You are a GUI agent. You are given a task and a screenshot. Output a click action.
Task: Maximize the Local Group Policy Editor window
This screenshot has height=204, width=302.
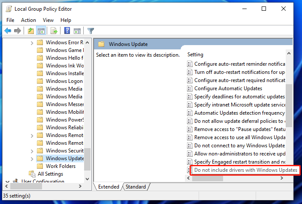click(x=264, y=9)
